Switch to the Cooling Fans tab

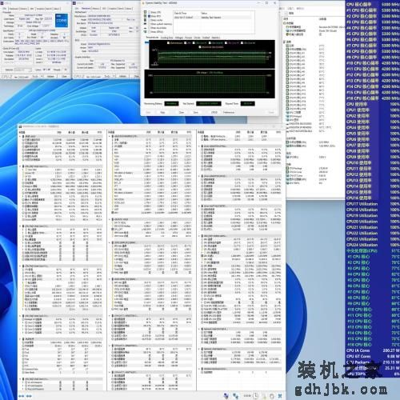point(166,38)
